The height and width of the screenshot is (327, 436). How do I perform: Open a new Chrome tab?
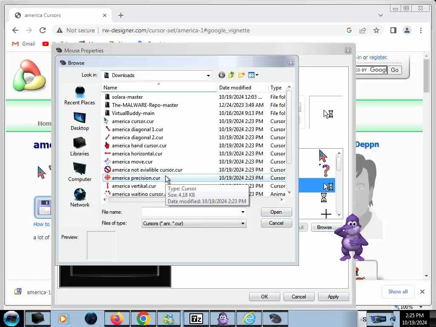(120, 15)
